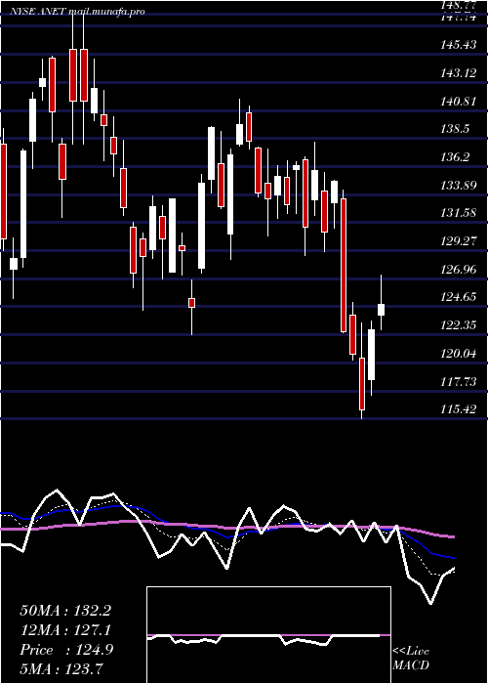Click the NYSE ANET mail.munafa.pro title text
488x684 pixels.
click(x=77, y=12)
